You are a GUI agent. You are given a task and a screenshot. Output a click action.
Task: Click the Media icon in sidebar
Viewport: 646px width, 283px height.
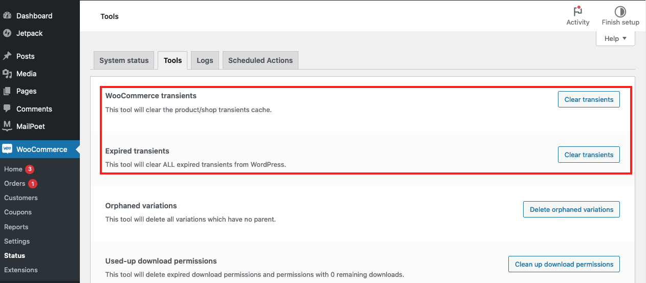pyautogui.click(x=7, y=74)
